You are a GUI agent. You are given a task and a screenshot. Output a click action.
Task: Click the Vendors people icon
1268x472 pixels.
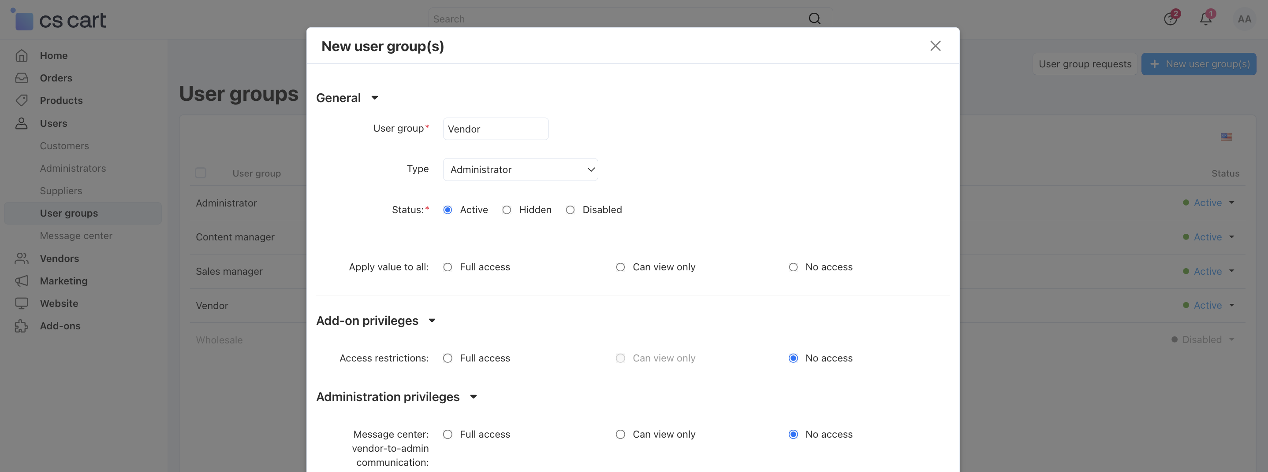[21, 258]
